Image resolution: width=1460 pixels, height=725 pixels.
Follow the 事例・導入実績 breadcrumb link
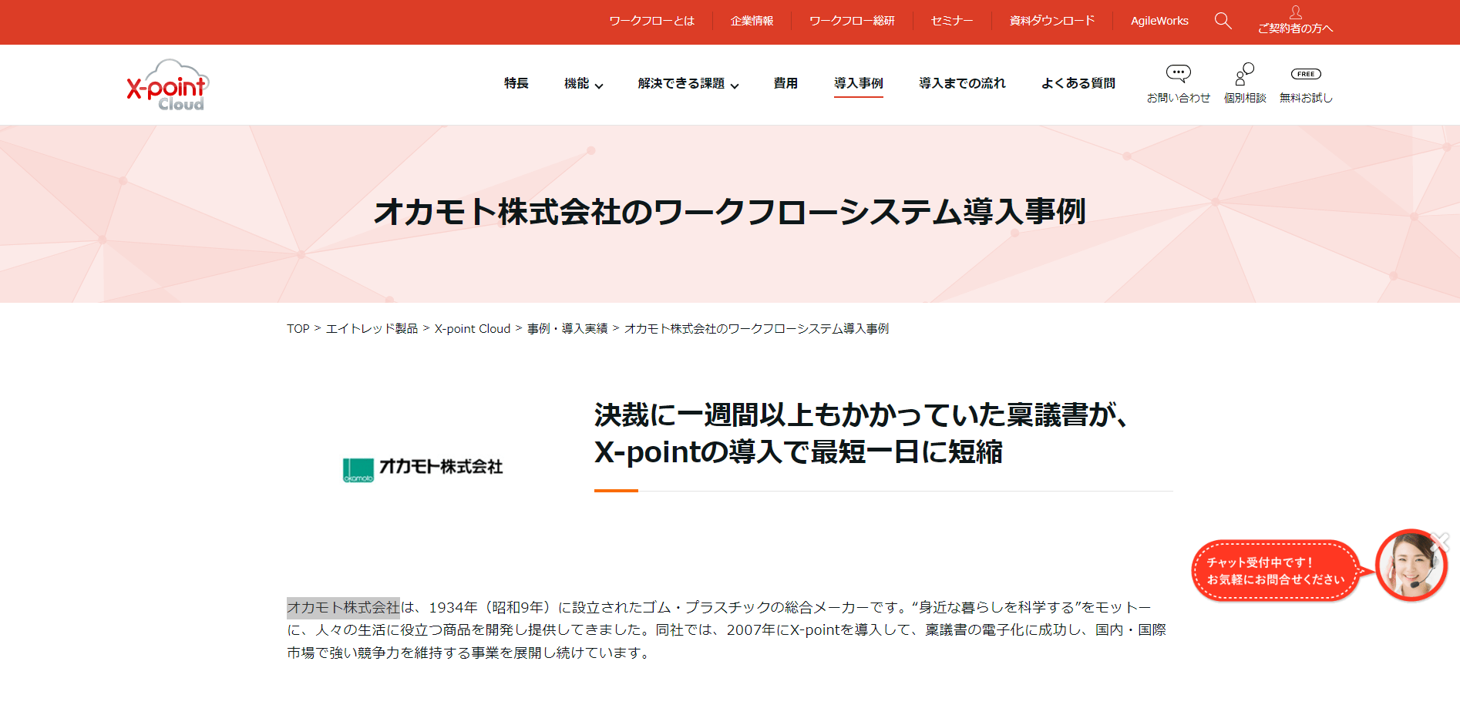(567, 328)
